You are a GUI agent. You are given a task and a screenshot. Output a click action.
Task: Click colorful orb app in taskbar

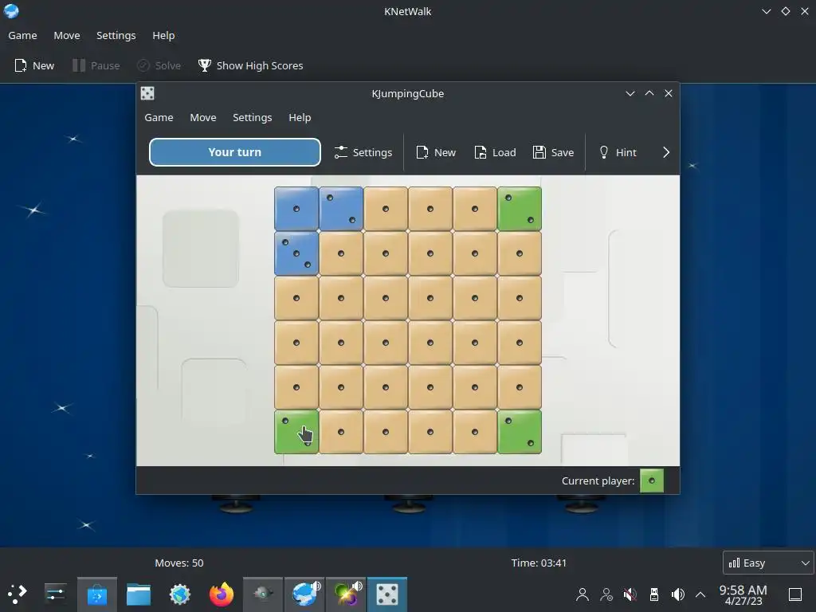pos(346,594)
